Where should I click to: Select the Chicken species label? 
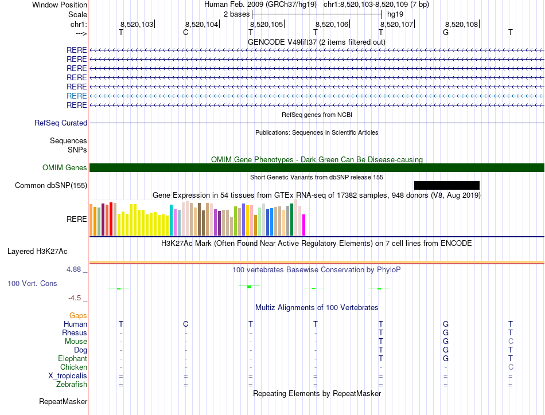click(73, 367)
